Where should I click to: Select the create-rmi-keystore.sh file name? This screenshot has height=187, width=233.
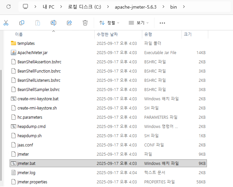37,108
